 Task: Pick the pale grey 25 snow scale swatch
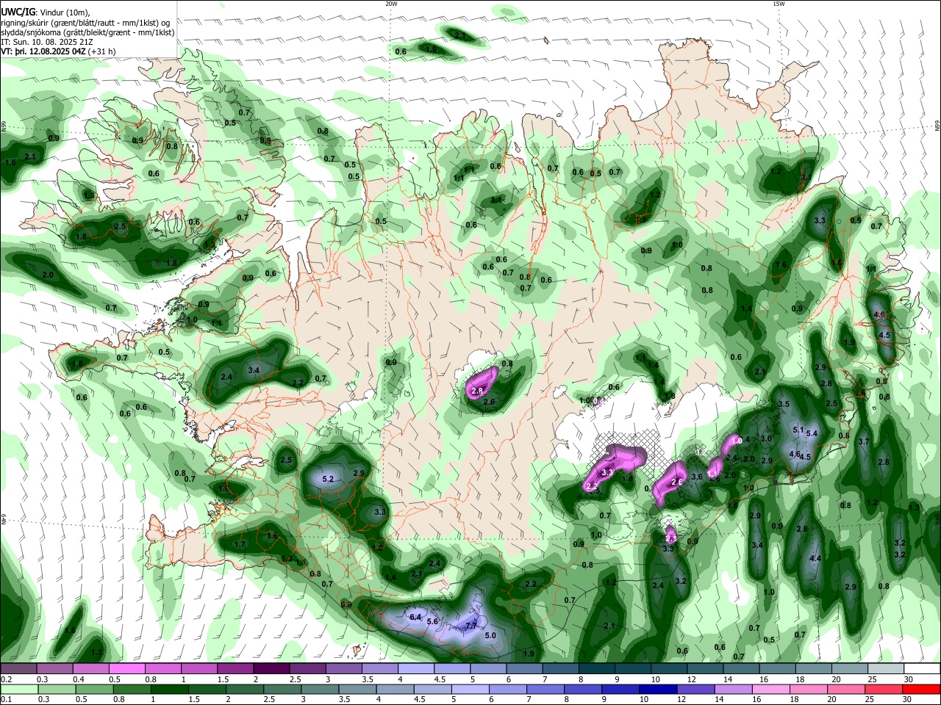(x=886, y=668)
